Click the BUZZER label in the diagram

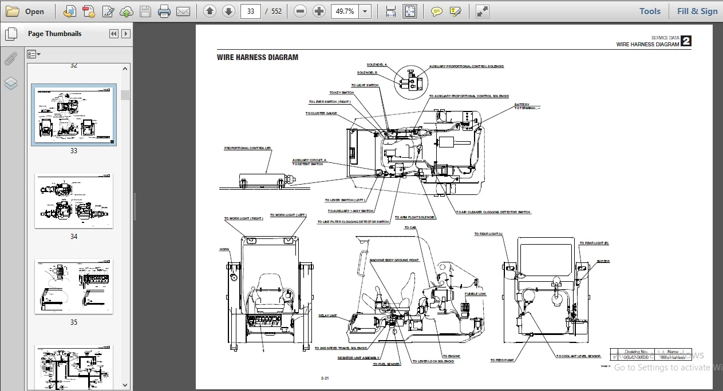coord(603,261)
